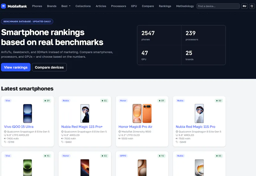This screenshot has height=176, width=256.
Task: Navigate to the Processors section
Action: [118, 6]
